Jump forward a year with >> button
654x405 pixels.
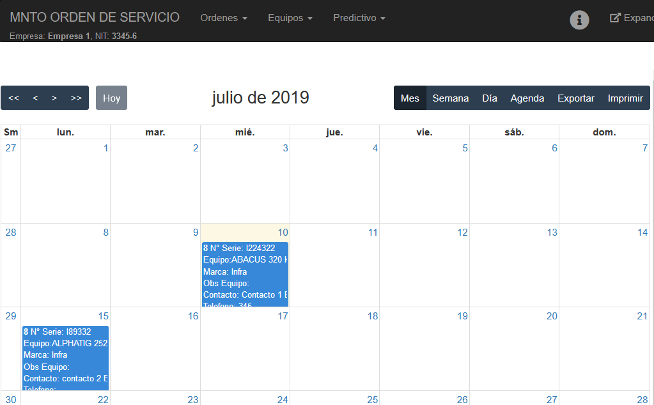pos(76,98)
